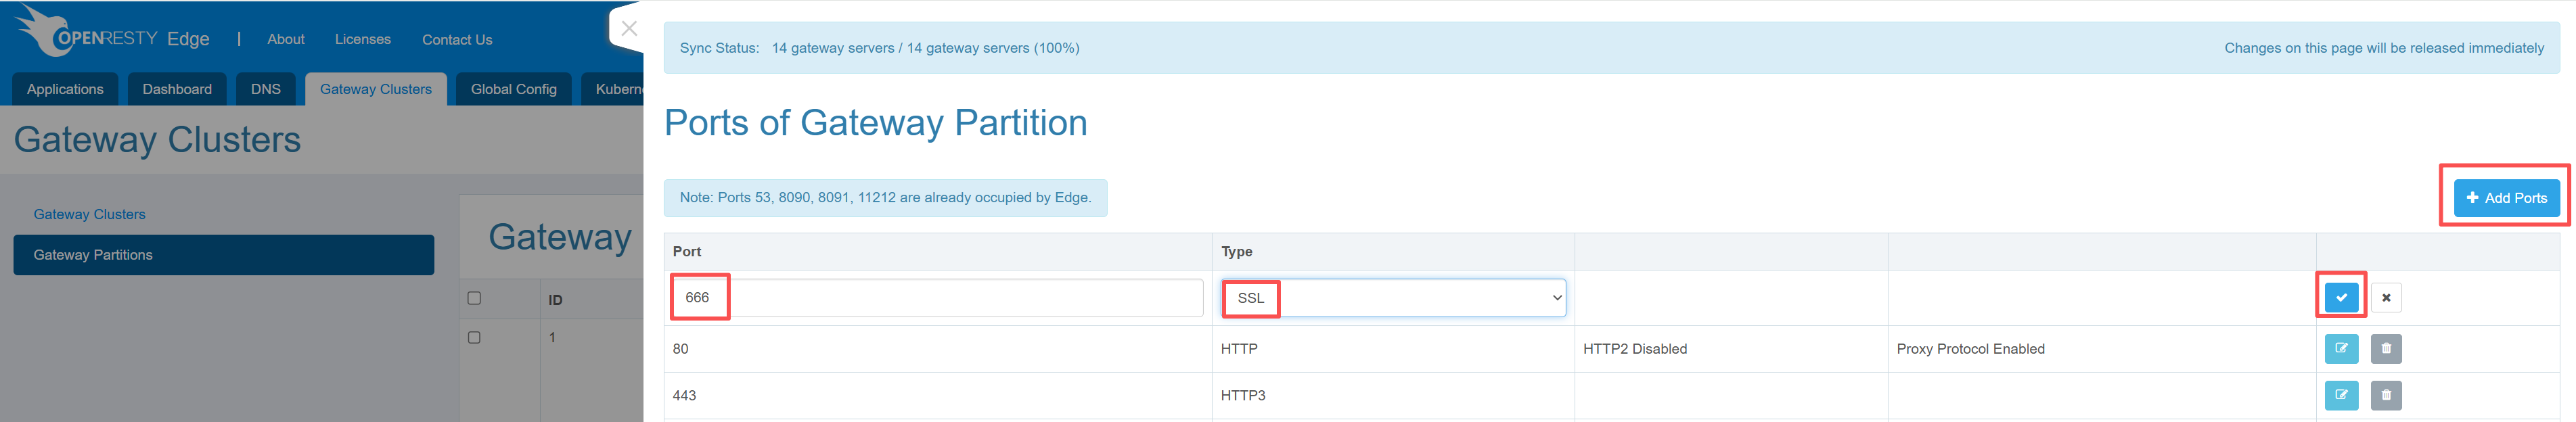This screenshot has height=422, width=2576.
Task: Check the box for partition ID 1
Action: pos(474,337)
